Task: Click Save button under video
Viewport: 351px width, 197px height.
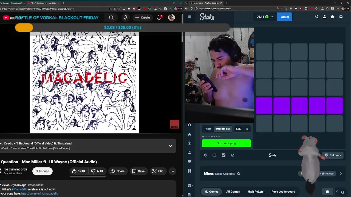Action: [x=138, y=171]
